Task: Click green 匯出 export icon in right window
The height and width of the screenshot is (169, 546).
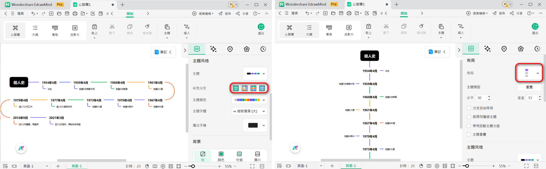Action: (535, 26)
